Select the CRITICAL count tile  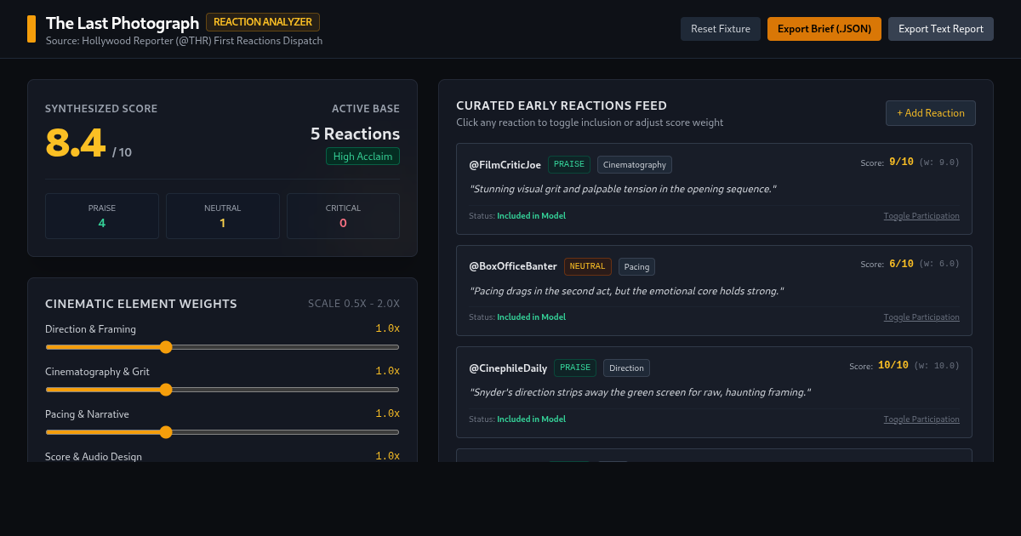coord(343,216)
